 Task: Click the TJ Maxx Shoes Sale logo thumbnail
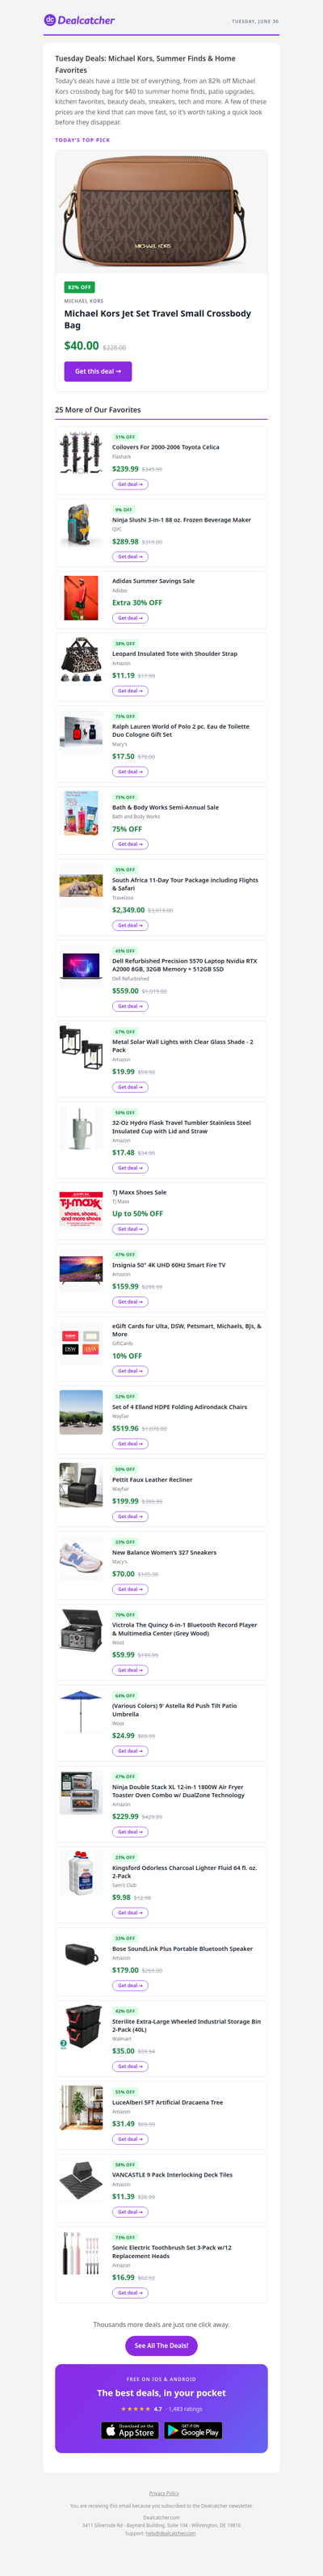pyautogui.click(x=81, y=1208)
